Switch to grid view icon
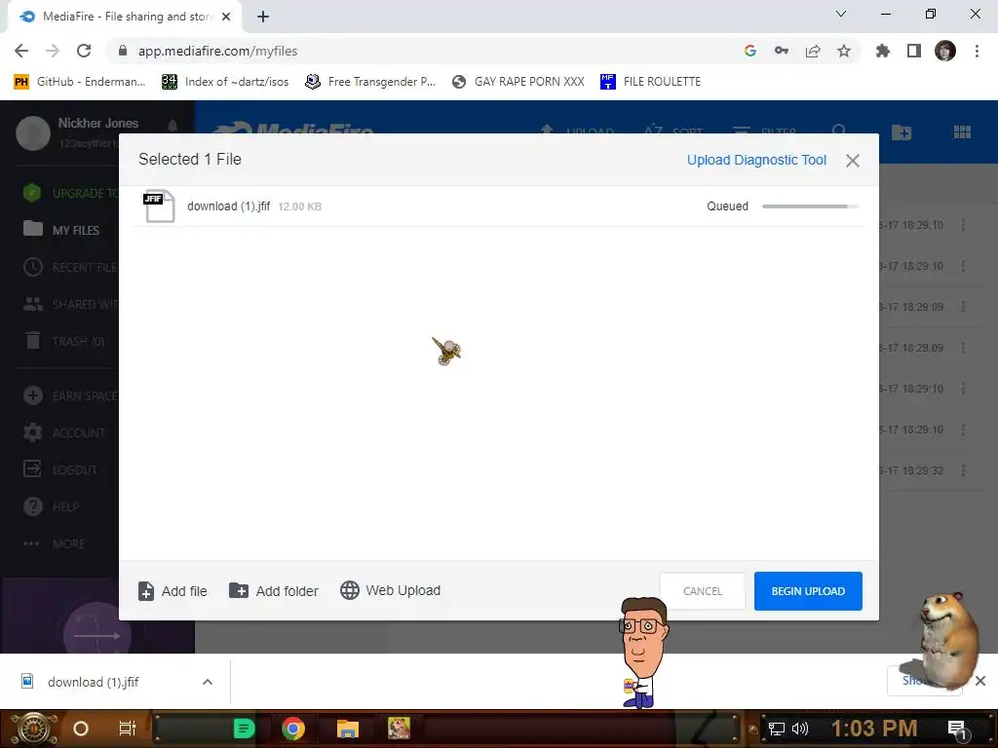 pyautogui.click(x=962, y=131)
